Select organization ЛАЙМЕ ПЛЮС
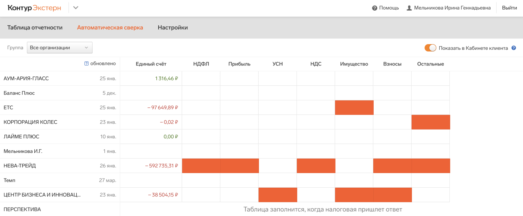This screenshot has width=523, height=216. [x=21, y=137]
